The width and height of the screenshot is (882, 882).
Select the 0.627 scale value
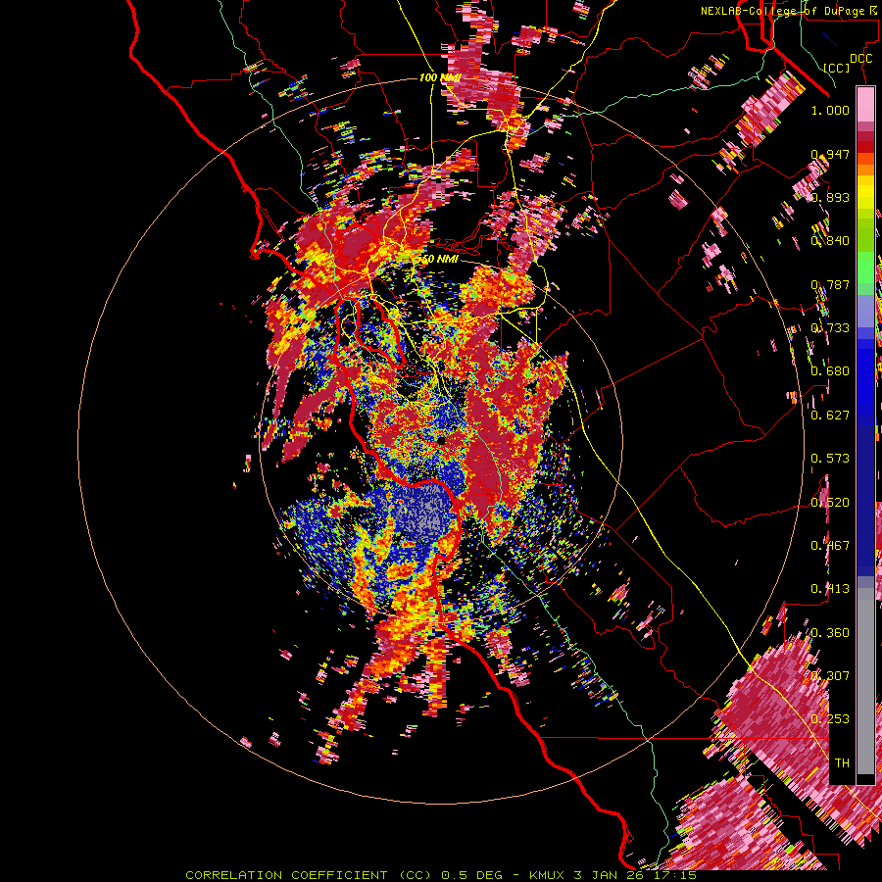(x=830, y=416)
